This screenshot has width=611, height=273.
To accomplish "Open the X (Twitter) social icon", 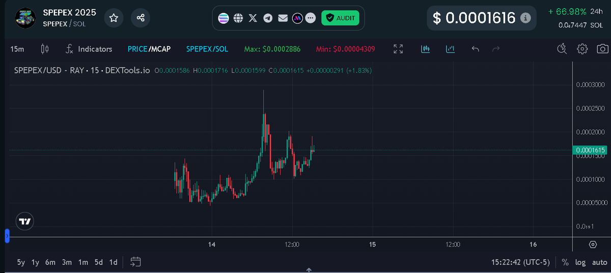I will pos(253,18).
